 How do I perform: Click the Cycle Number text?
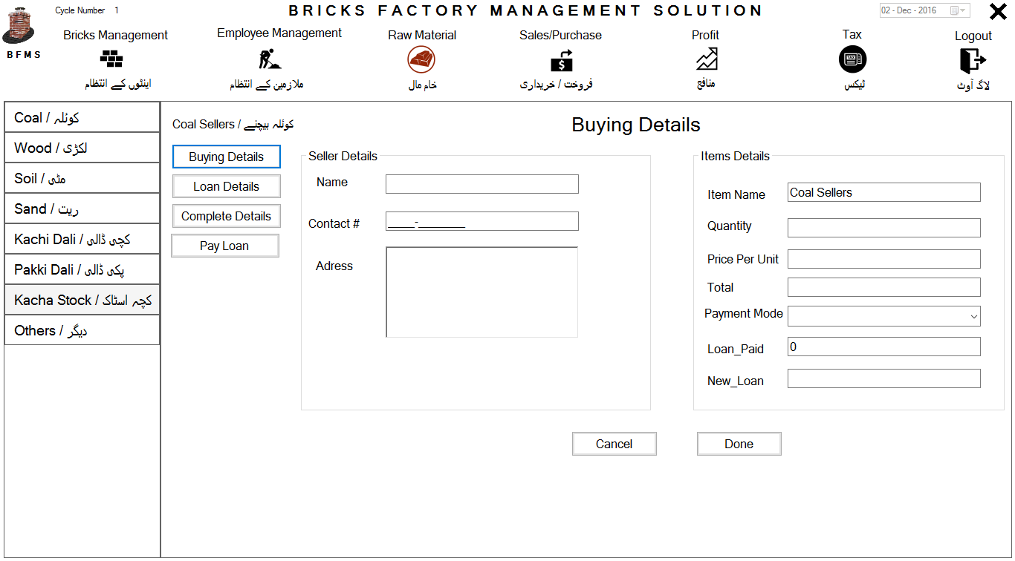[80, 10]
